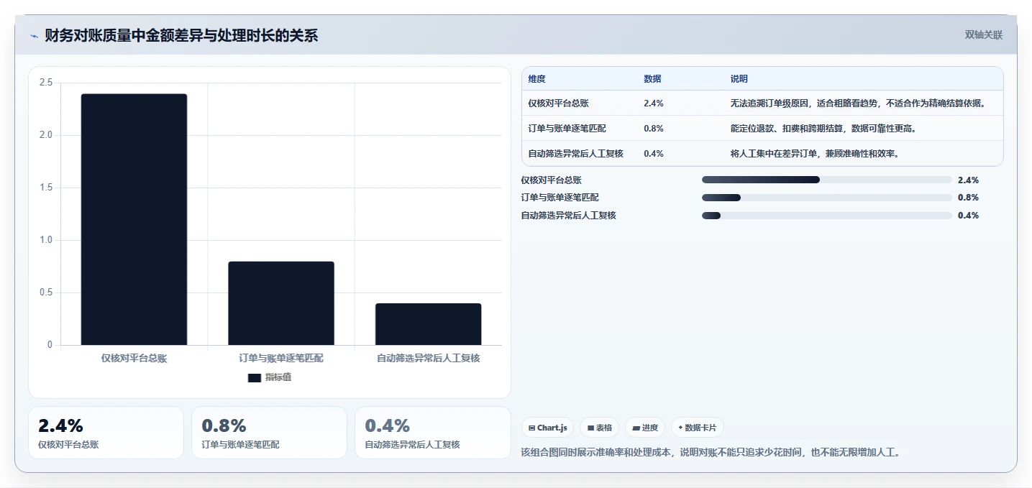This screenshot has width=1032, height=488.
Task: Click the description starting 将人工集中在差异订单
Action: click(814, 154)
